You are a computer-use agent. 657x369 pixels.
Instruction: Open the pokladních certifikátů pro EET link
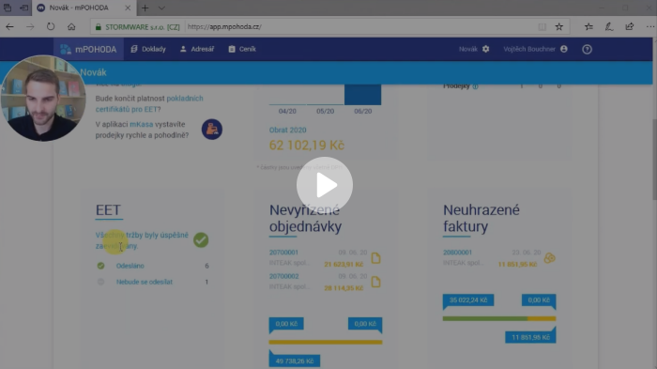(149, 103)
